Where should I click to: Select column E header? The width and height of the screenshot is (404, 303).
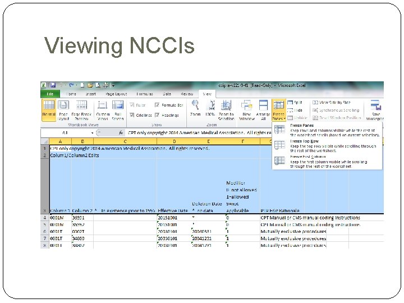[x=208, y=141]
